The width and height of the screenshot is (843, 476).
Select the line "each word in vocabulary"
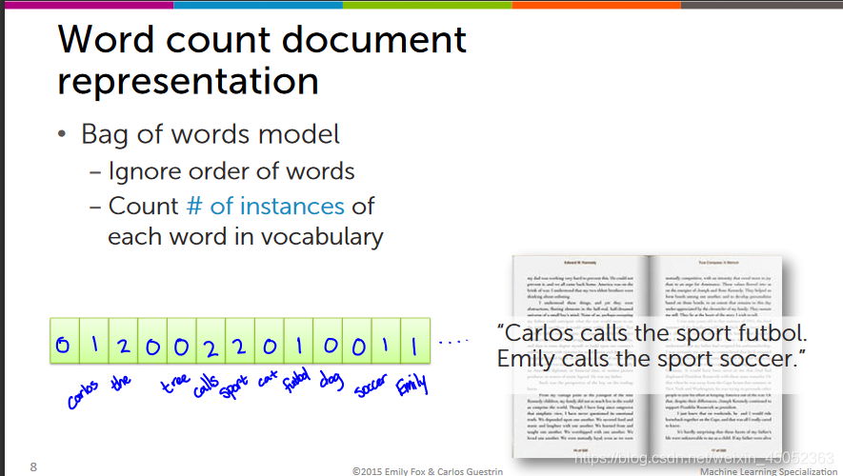click(x=246, y=237)
